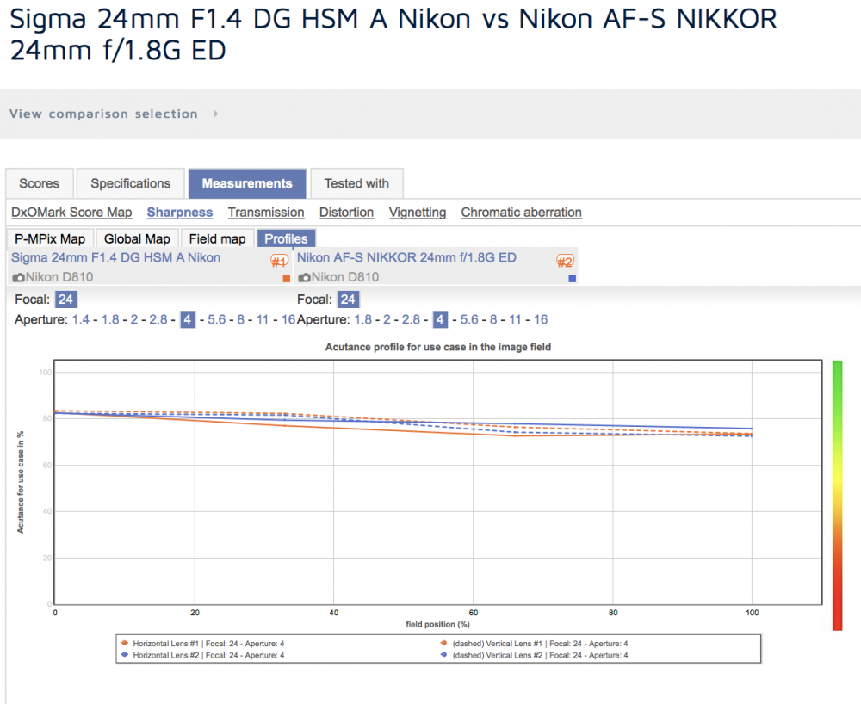Click the Sigma 24mm F1.4 lens name
Viewport: 861px width, 704px height.
point(116,258)
